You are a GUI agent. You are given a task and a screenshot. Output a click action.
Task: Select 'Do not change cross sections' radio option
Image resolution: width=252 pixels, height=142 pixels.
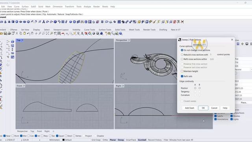(182, 50)
